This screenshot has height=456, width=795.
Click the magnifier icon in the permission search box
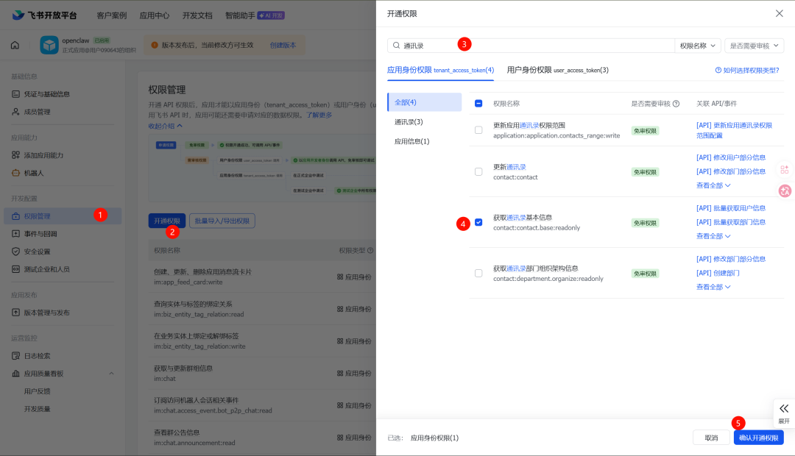point(397,46)
